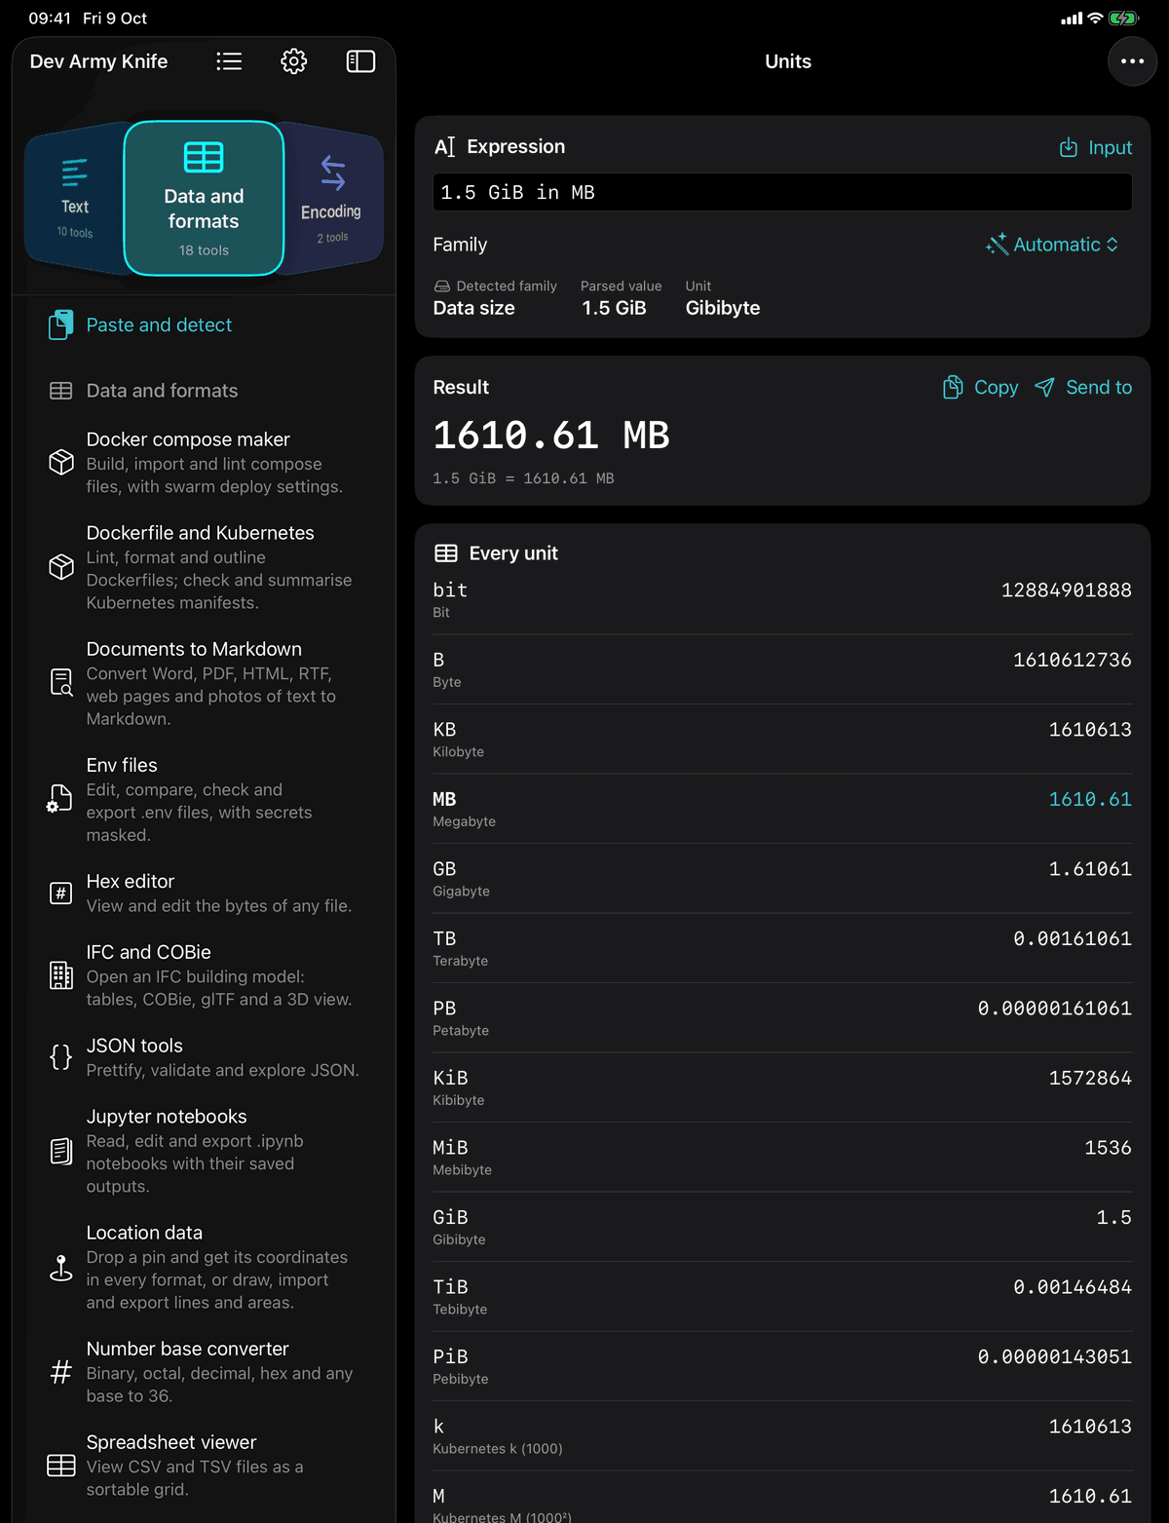Open the Jupyter notebooks tool
The height and width of the screenshot is (1523, 1169).
(205, 1151)
